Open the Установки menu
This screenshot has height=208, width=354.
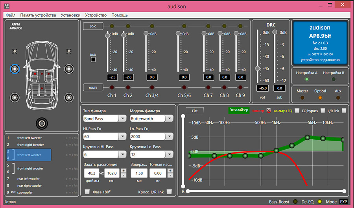click(70, 15)
